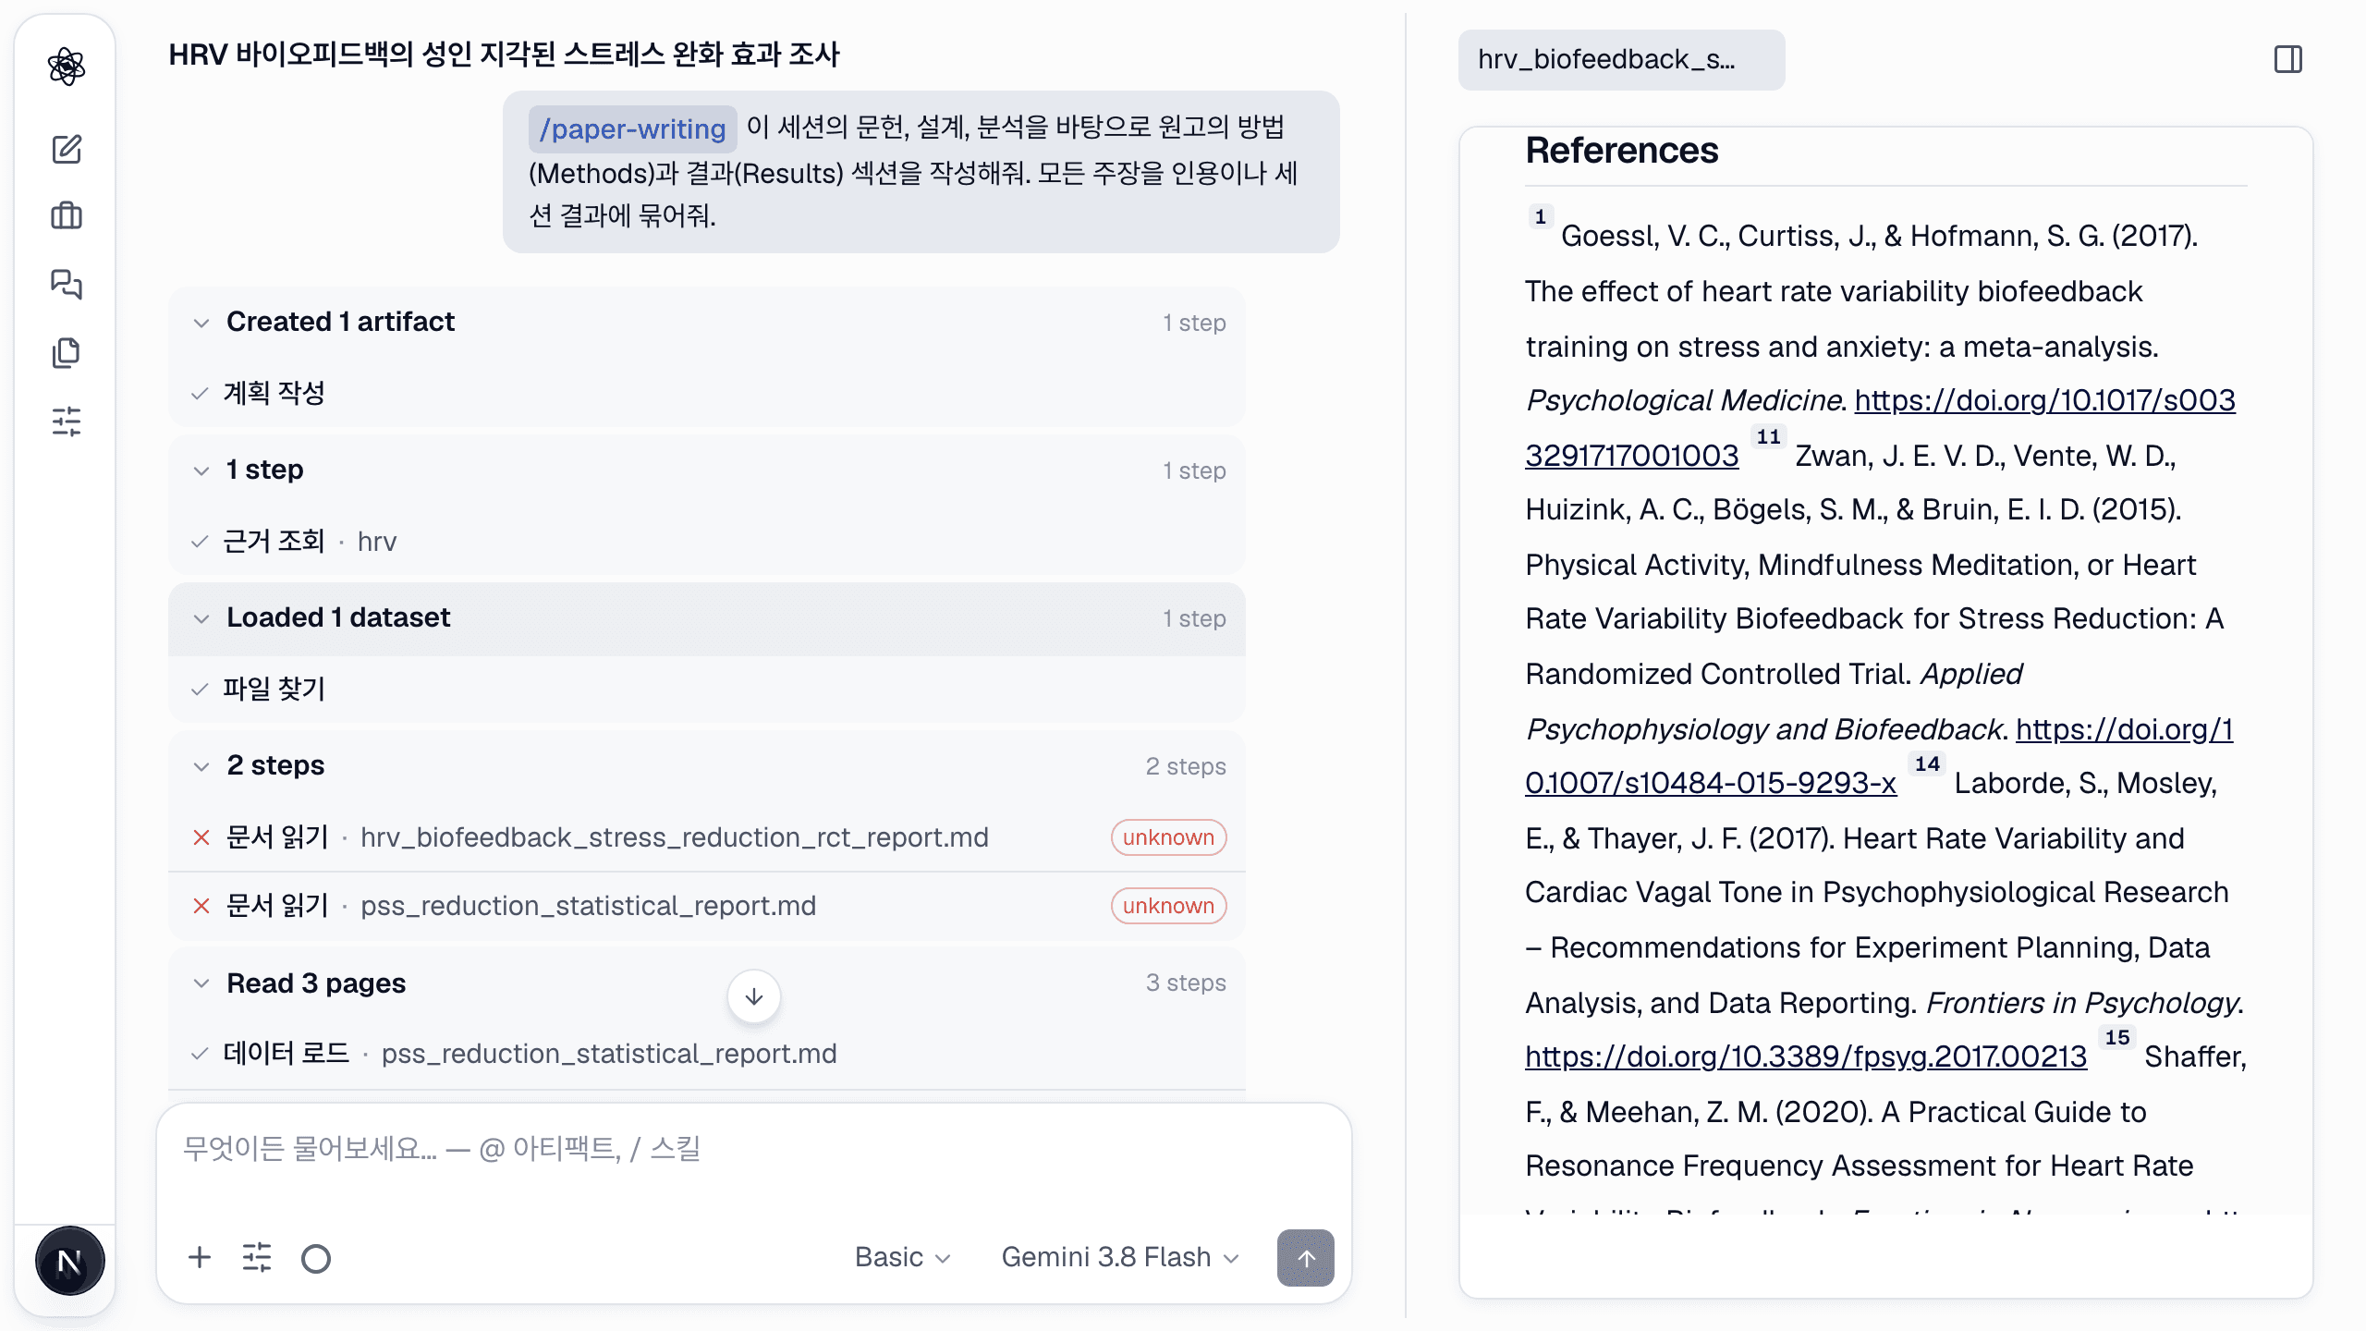Viewport: 2366px width, 1331px height.
Task: Jump to bottom with the down arrow button
Action: 754,996
